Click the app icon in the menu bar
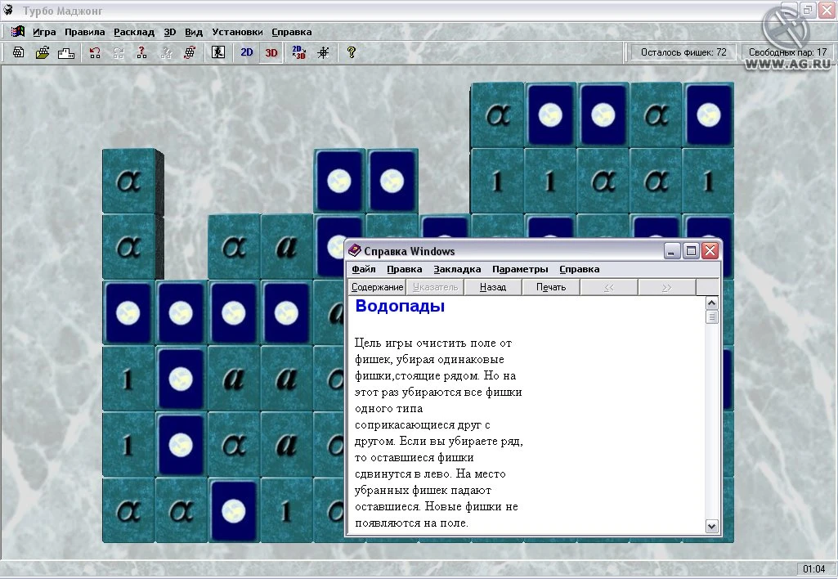Image resolution: width=838 pixels, height=579 pixels. pos(18,32)
